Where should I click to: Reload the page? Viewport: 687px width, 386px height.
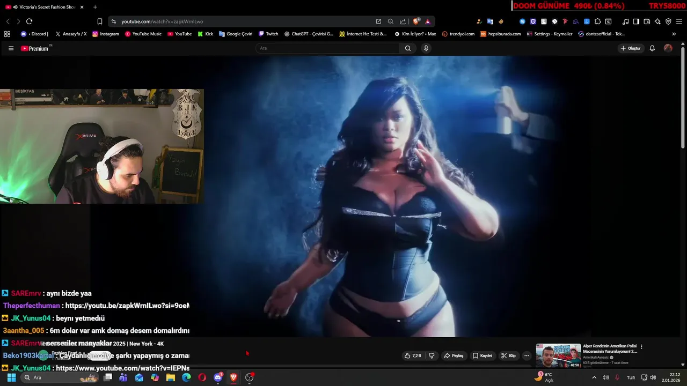coord(29,21)
